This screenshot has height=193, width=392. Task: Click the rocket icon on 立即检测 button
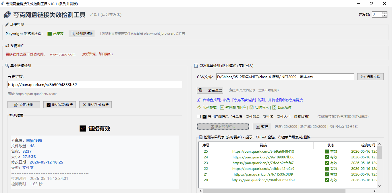click(x=16, y=105)
